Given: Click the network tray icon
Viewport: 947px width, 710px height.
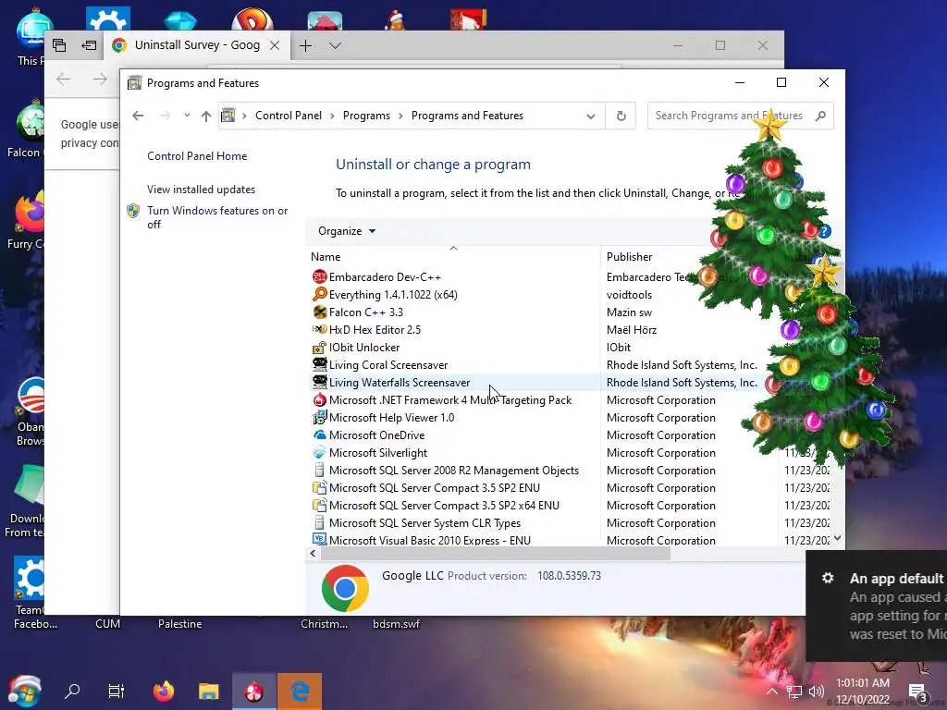Looking at the screenshot, I should pos(794,692).
